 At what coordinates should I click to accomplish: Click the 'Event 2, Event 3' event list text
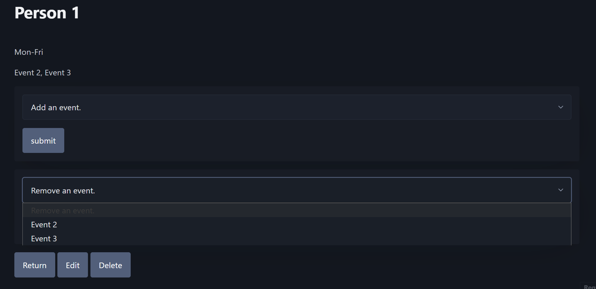click(x=42, y=73)
